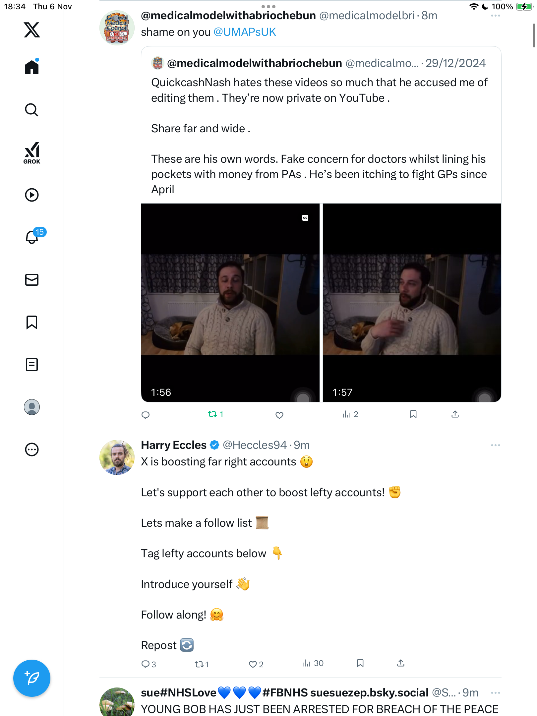The image size is (537, 716).
Task: Open more options on the top post
Action: [495, 16]
